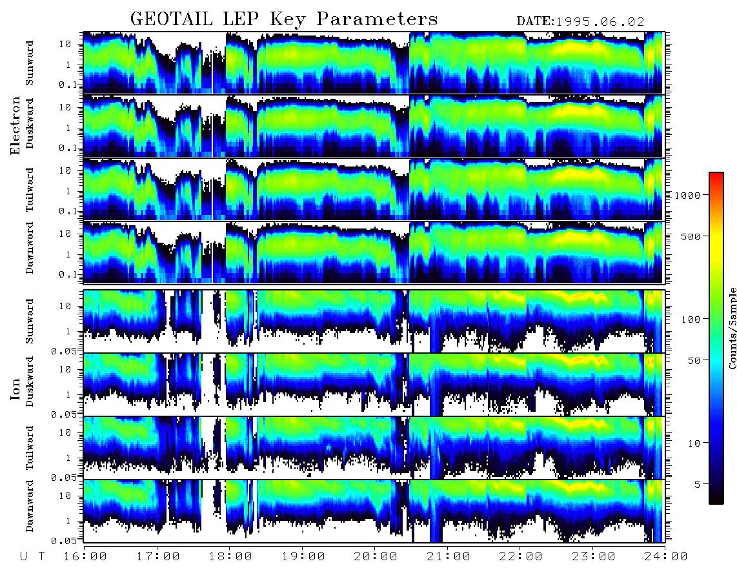Click the colorbar at the 5 mark

pos(716,484)
